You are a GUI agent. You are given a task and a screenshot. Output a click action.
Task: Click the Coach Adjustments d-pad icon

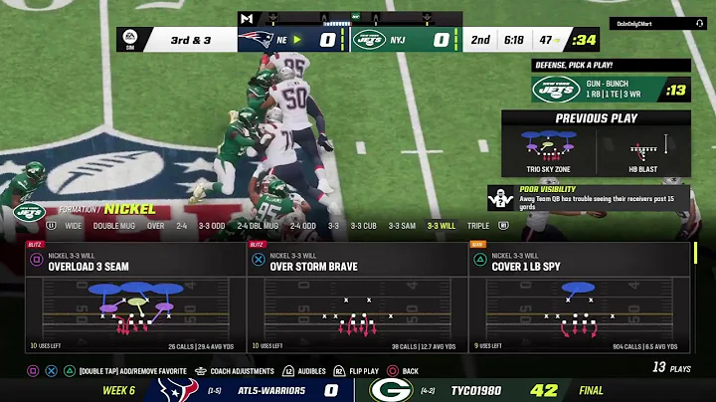(x=201, y=371)
